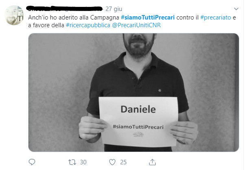Click the small logo on the polo shirt
The height and width of the screenshot is (170, 245).
pyautogui.click(x=160, y=90)
